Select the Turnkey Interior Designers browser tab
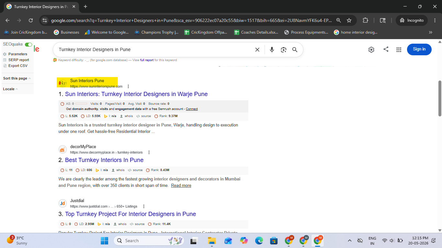 click(x=41, y=7)
